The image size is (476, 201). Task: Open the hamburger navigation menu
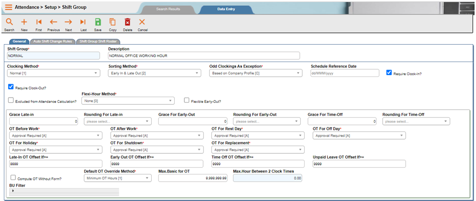(x=8, y=7)
